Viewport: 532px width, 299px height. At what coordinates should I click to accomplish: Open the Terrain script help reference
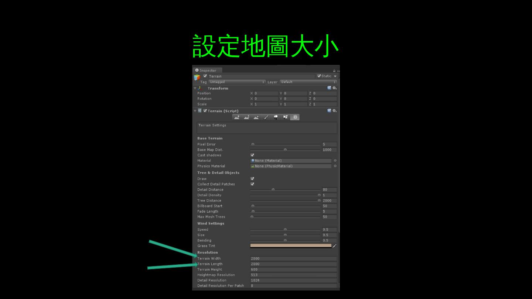click(329, 111)
